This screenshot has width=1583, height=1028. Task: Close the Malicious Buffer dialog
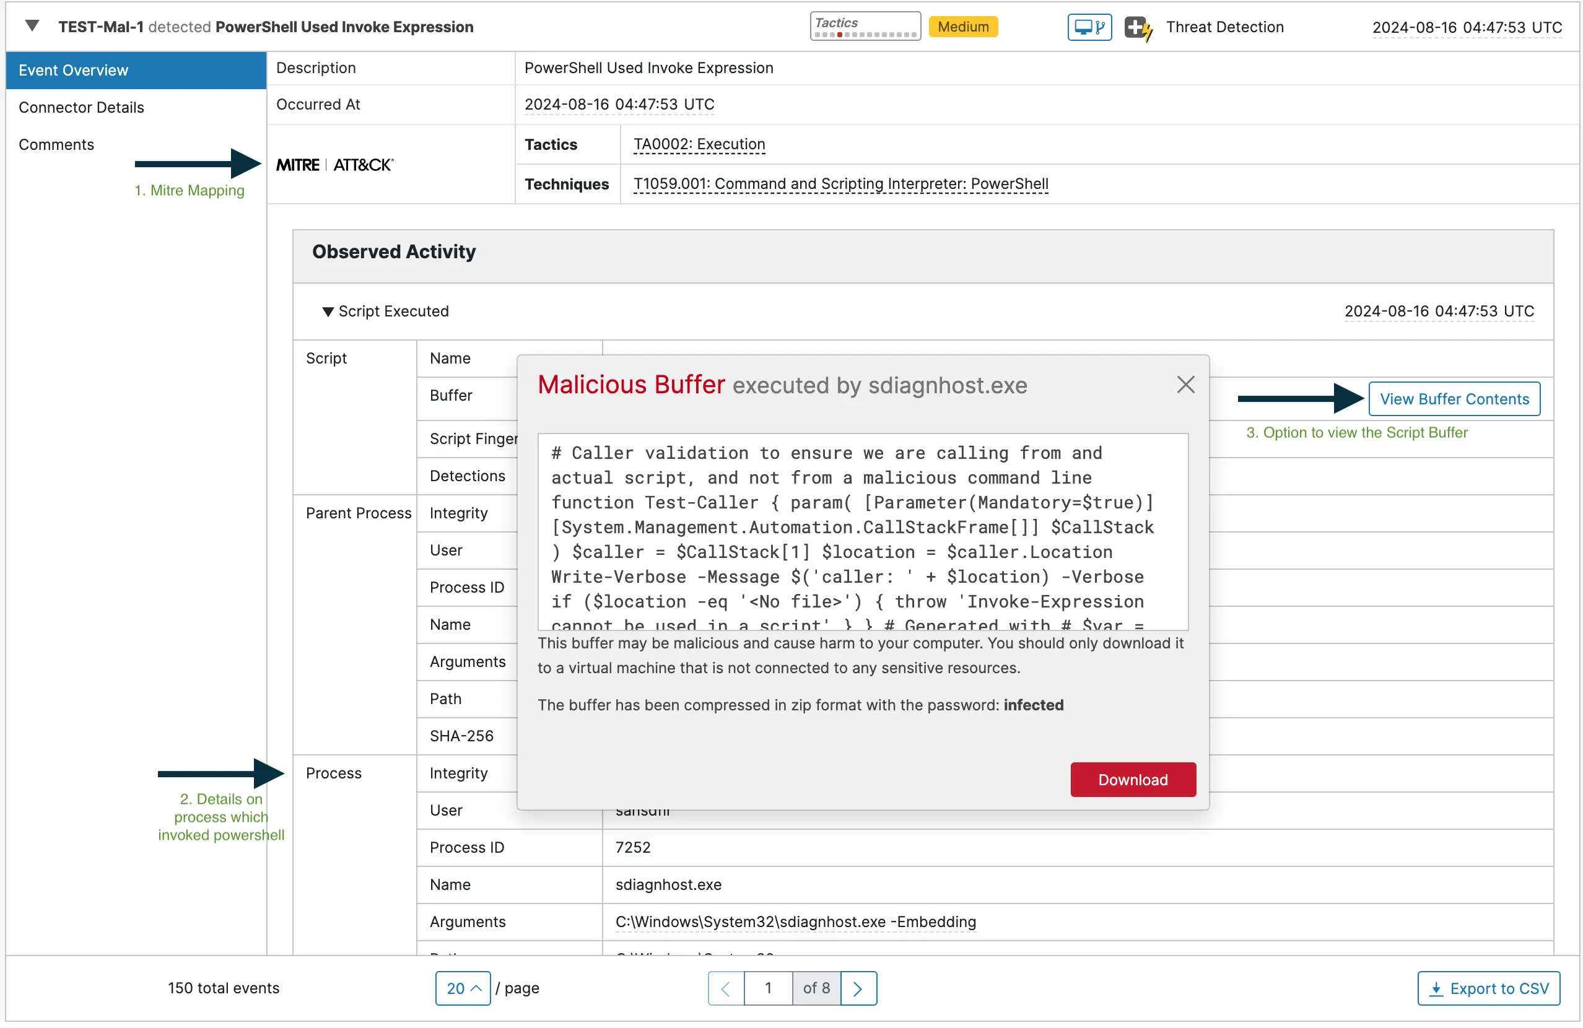(x=1186, y=385)
